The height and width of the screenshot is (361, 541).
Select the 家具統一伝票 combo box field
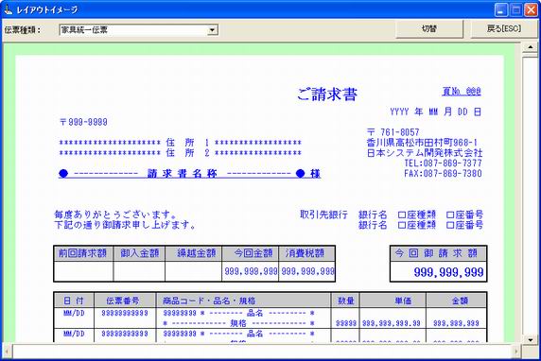click(138, 30)
